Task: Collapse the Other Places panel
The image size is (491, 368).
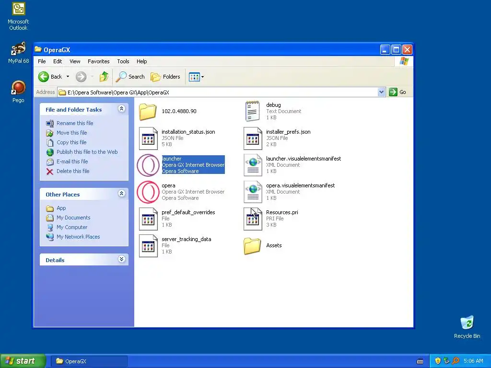Action: [x=121, y=194]
